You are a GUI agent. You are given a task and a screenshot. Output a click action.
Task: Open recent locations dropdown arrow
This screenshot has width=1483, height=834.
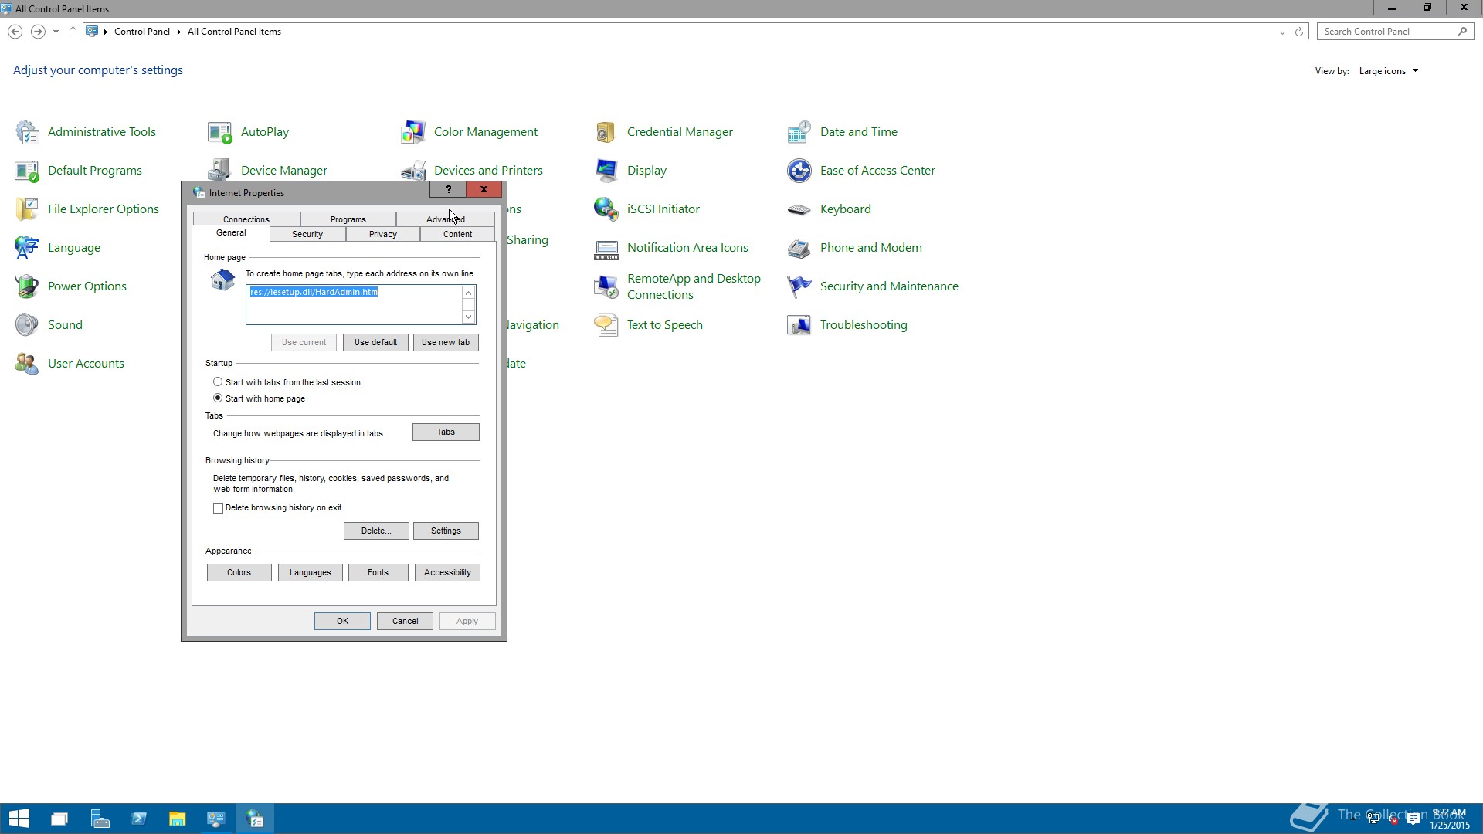click(56, 32)
